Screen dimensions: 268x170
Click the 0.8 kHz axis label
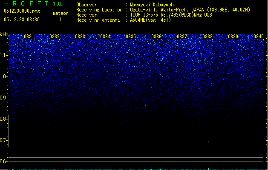(3, 119)
